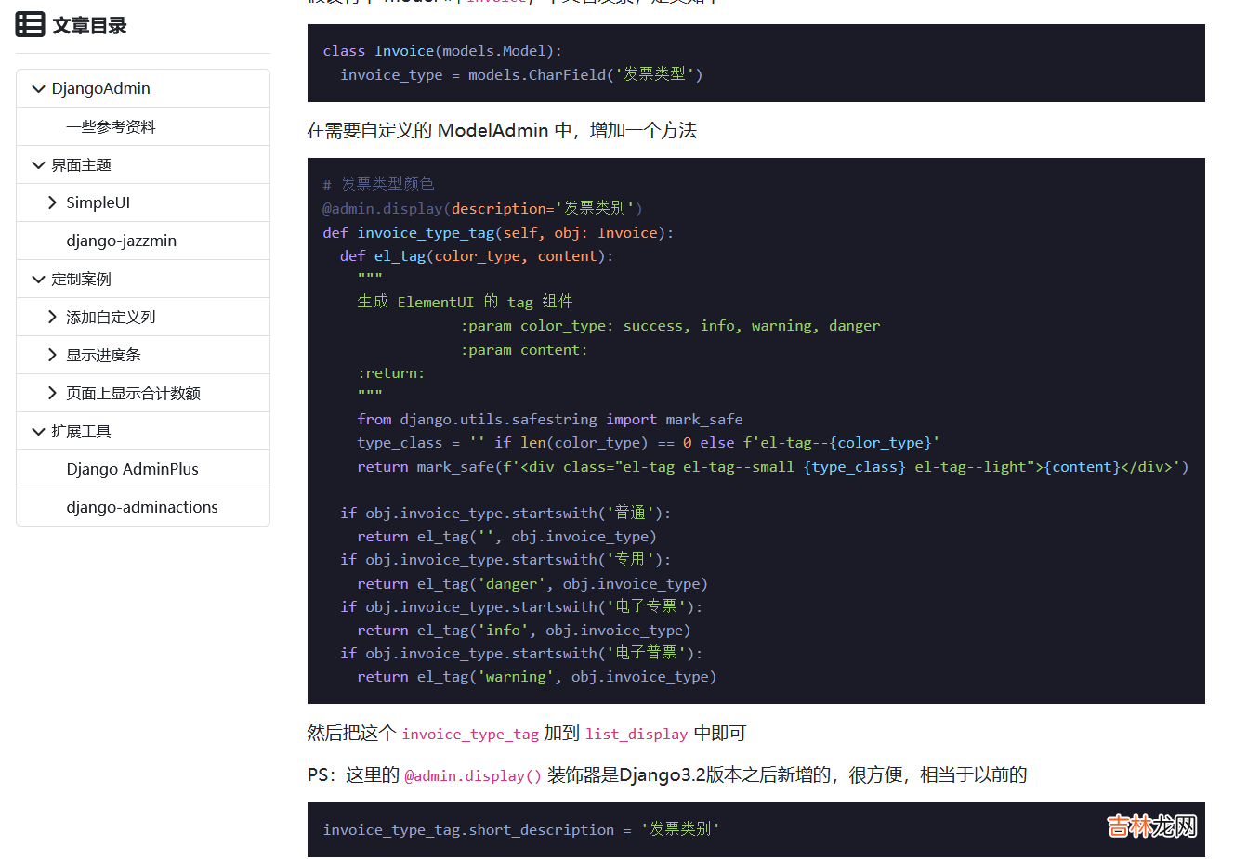Open the Django AdminPlus entry

132,469
